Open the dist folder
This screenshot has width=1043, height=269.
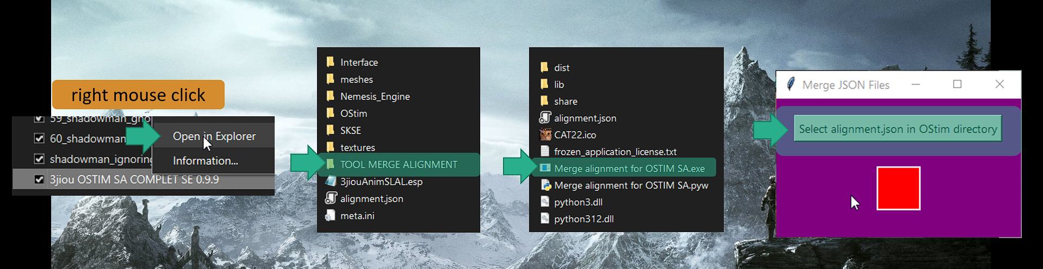coord(561,68)
